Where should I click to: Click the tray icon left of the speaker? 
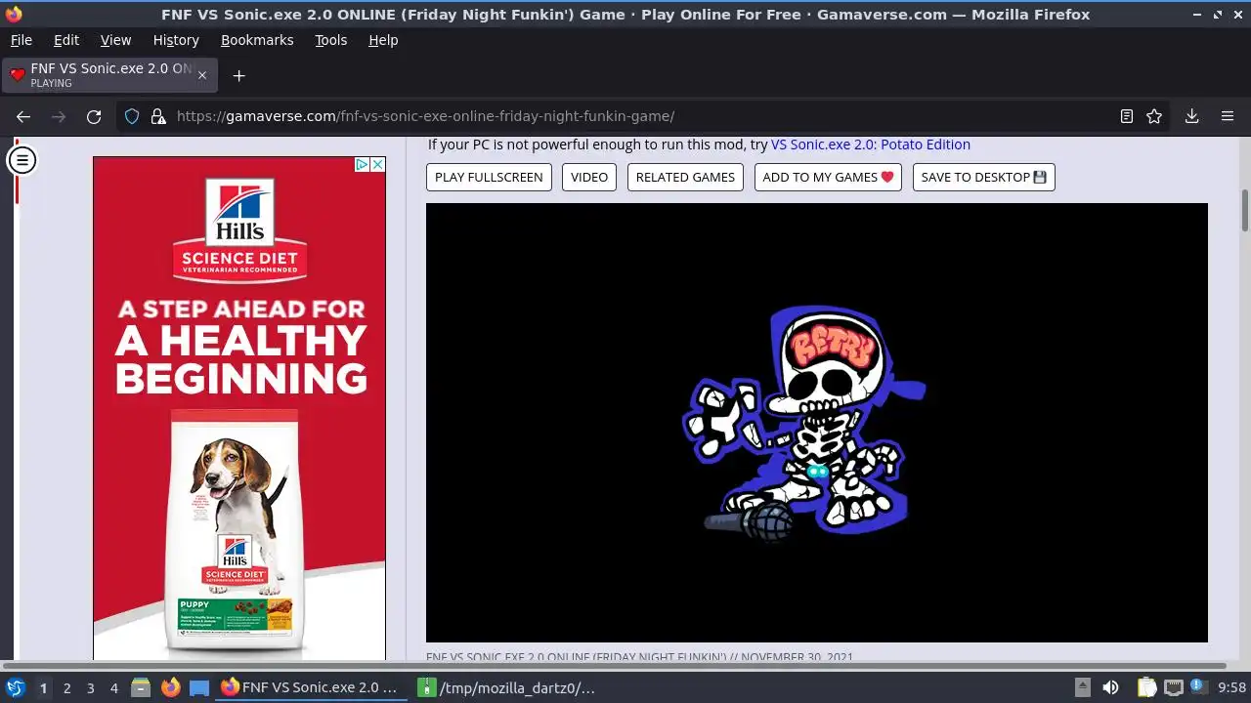(x=1082, y=687)
